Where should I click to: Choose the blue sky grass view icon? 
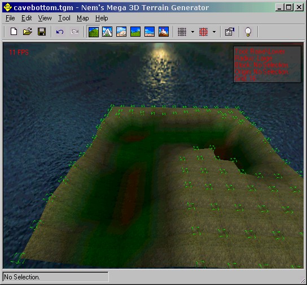pos(135,32)
